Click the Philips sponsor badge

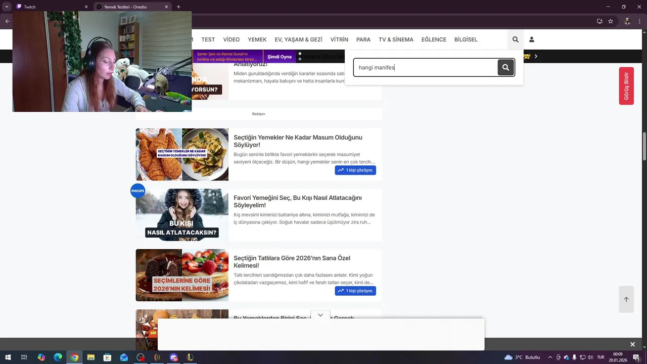137,191
